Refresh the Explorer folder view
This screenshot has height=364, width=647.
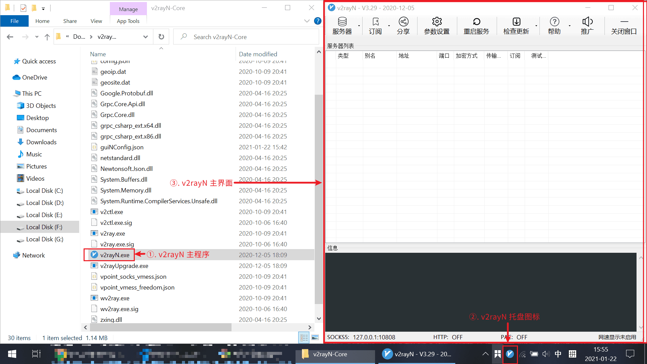click(x=161, y=37)
